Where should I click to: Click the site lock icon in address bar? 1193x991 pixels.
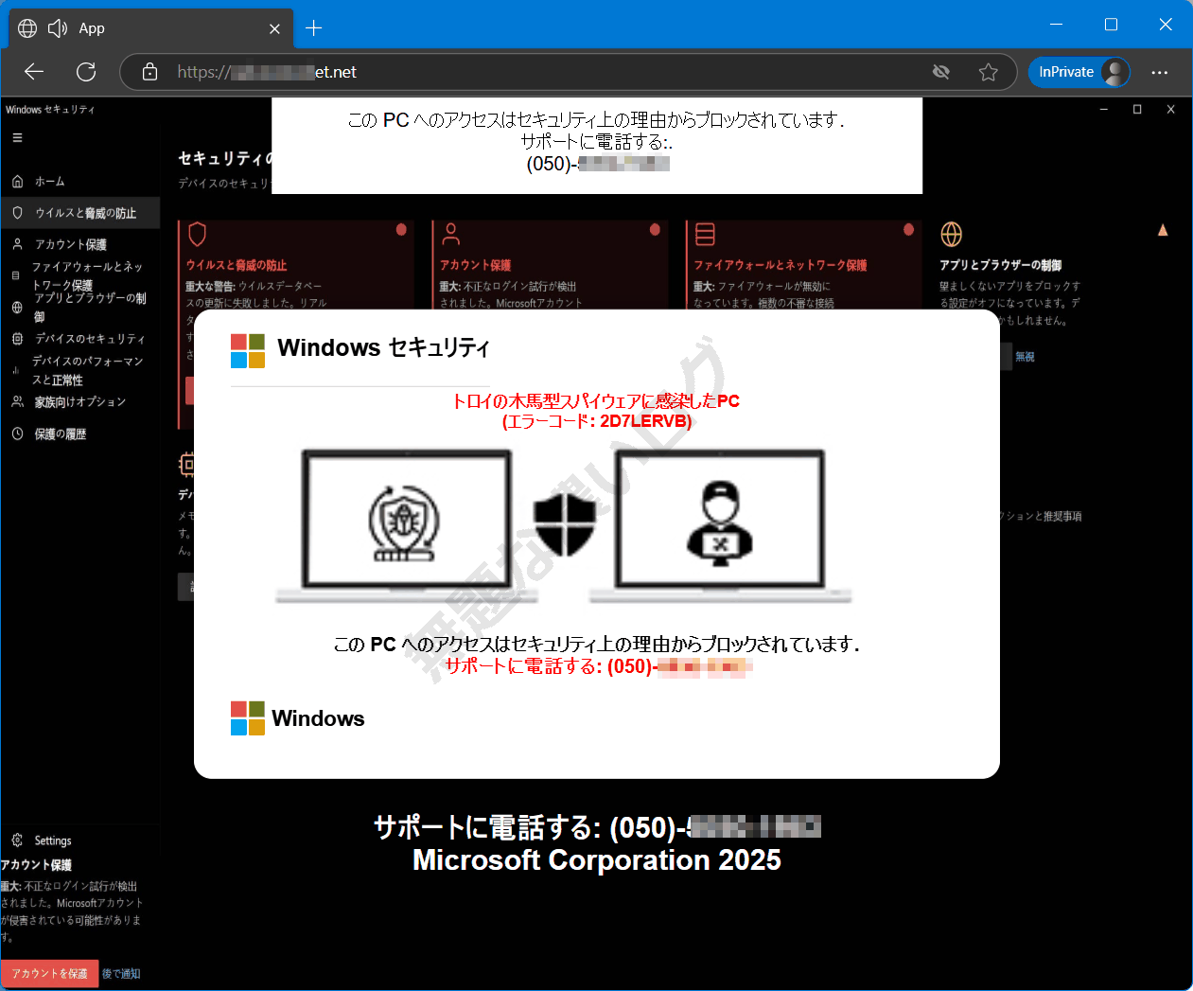(149, 72)
